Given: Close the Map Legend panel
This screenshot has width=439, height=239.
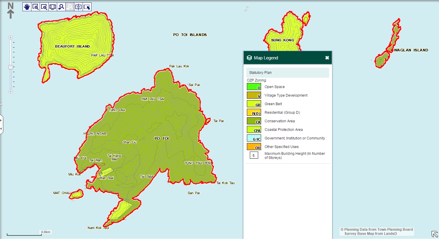Looking at the screenshot, I should (x=327, y=58).
